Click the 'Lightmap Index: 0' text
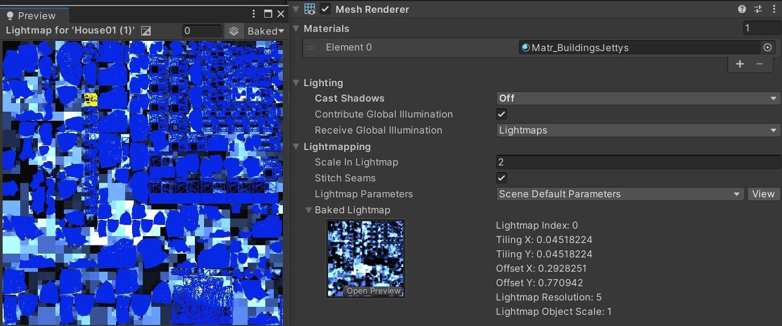 coord(537,225)
